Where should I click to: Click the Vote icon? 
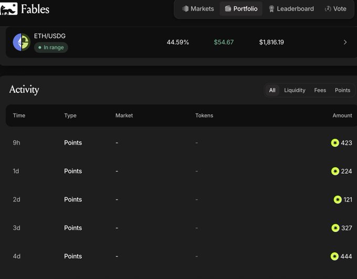click(x=328, y=8)
